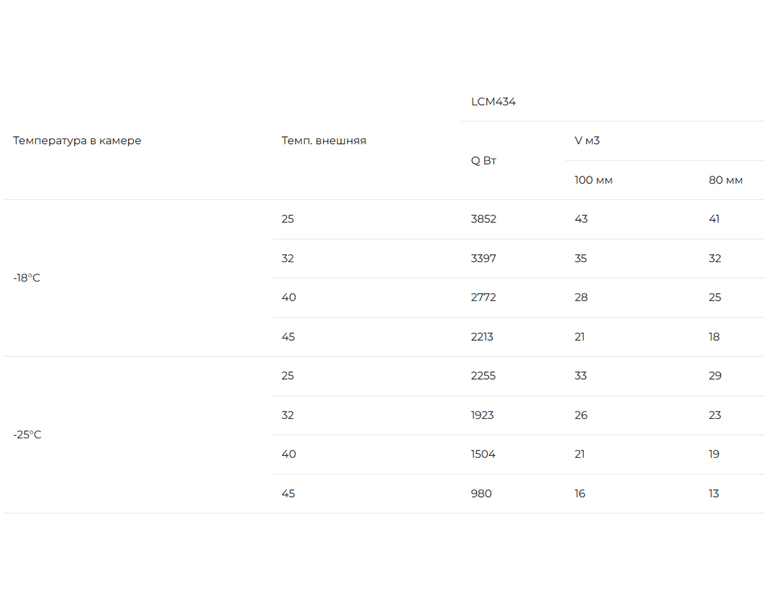The height and width of the screenshot is (611, 764).
Task: Click the 2213 power value
Action: [482, 337]
